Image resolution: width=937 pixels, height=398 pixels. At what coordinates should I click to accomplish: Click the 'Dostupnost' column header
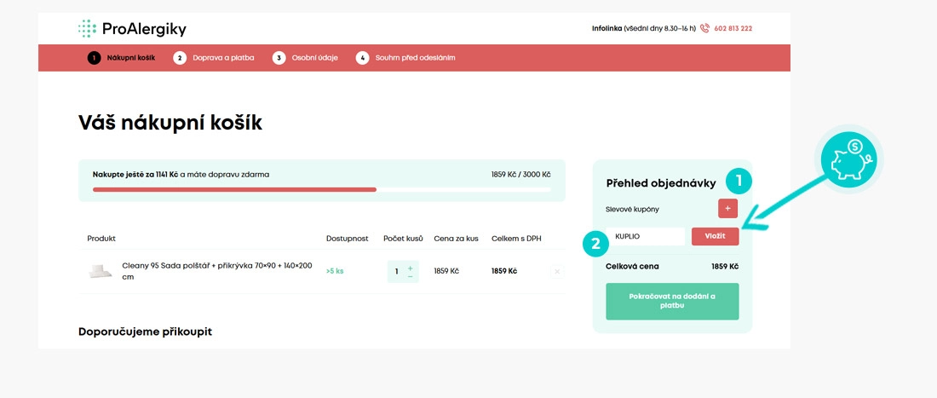point(348,239)
